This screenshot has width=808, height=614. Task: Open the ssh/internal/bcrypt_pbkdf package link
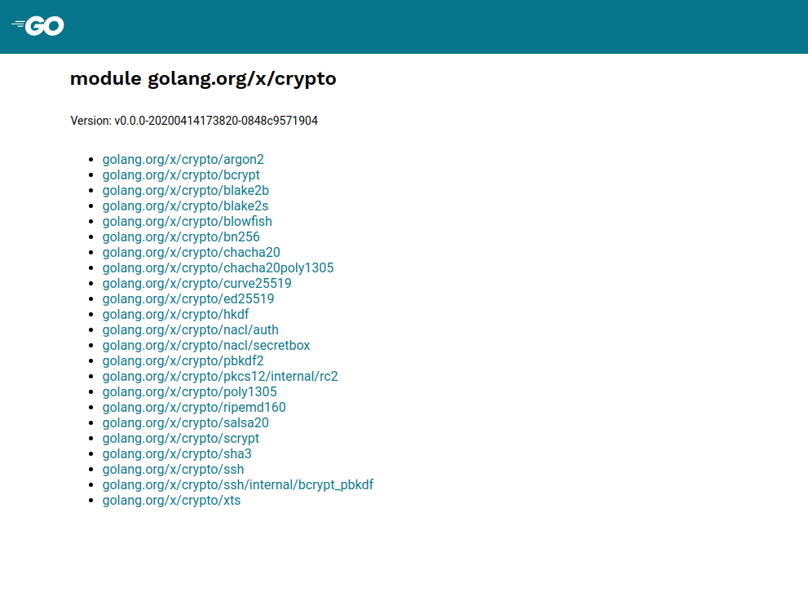[x=237, y=484]
